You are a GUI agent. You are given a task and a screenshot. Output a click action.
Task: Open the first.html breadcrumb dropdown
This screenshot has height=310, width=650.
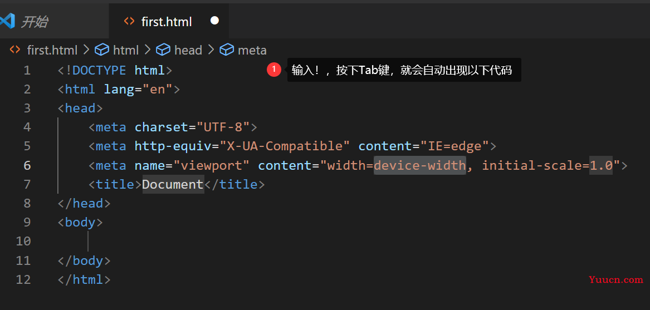52,51
